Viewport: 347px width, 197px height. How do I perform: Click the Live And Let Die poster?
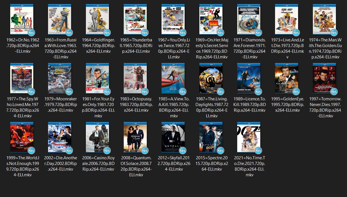pyautogui.click(x=287, y=20)
